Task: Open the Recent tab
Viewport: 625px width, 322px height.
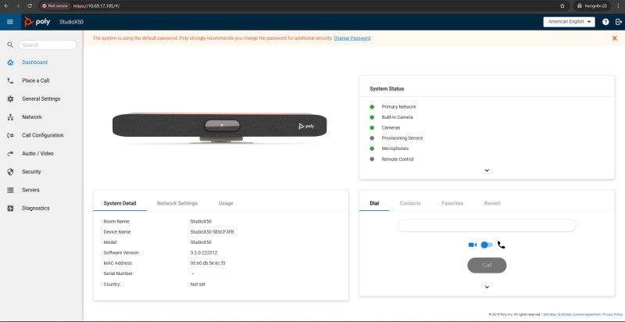Action: [492, 203]
